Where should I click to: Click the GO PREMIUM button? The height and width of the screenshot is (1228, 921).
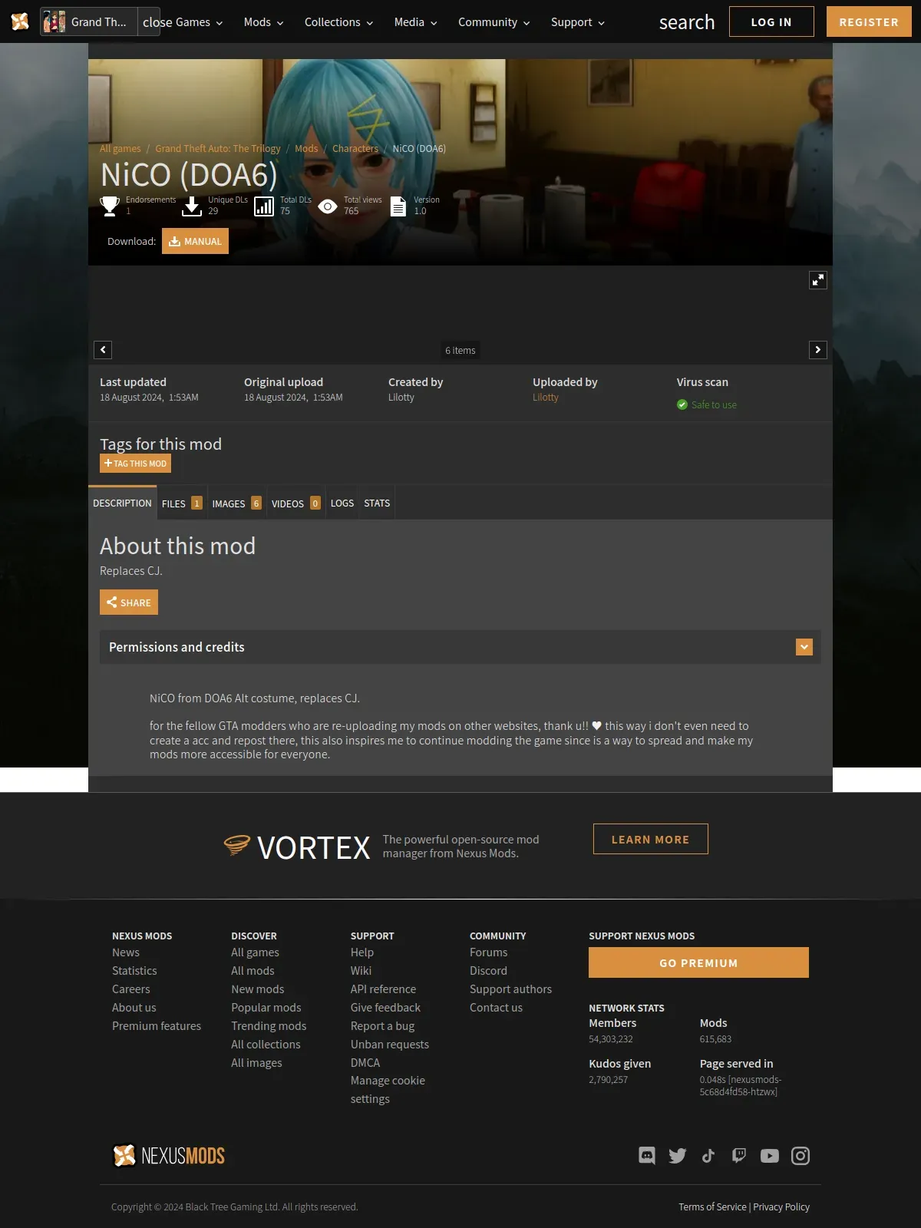click(x=698, y=962)
